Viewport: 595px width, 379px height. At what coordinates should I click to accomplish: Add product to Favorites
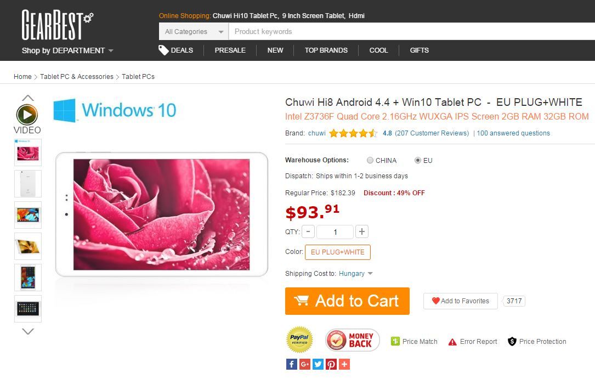(x=460, y=301)
